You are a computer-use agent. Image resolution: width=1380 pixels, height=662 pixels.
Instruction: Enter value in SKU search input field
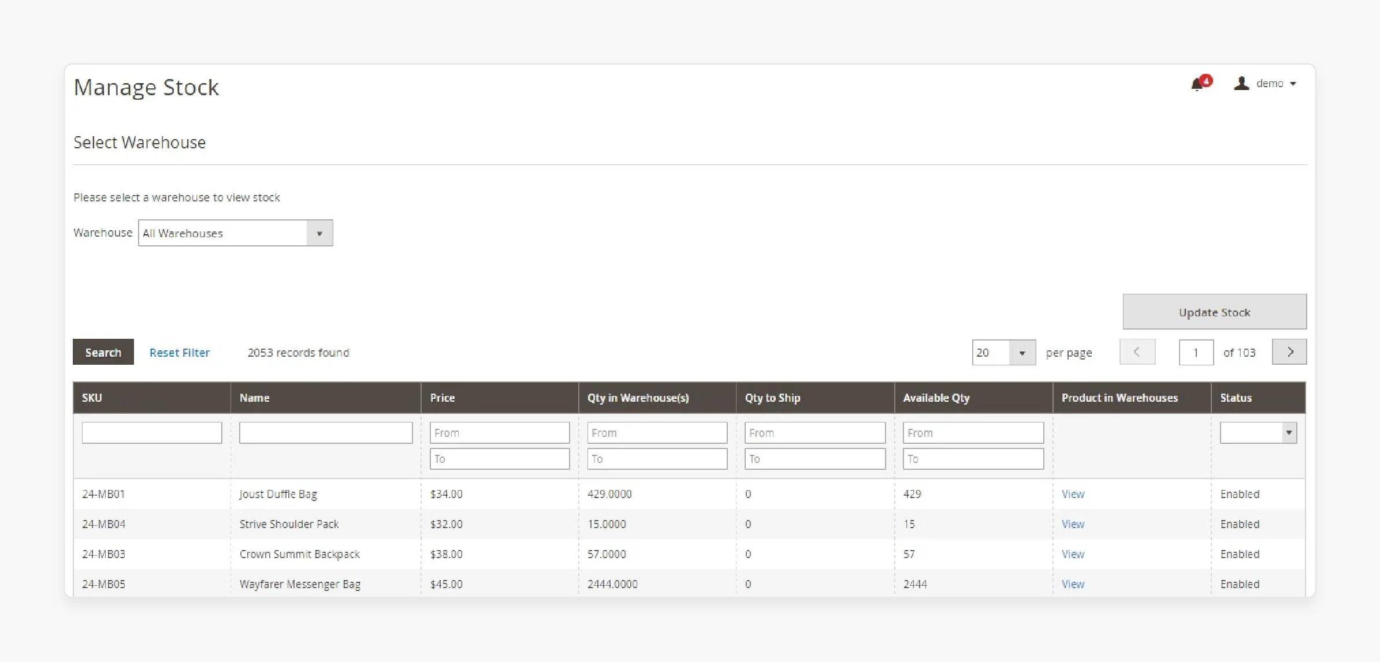151,432
